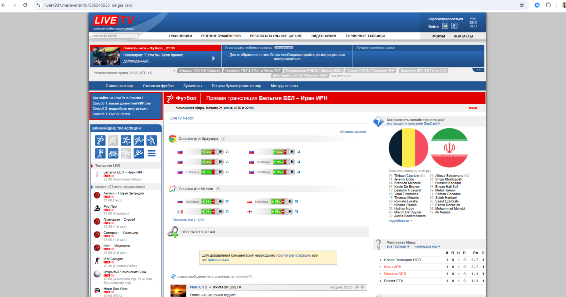The height and width of the screenshot is (297, 566).
Task: Play the 2500kbps browser stream
Action: (x=292, y=172)
